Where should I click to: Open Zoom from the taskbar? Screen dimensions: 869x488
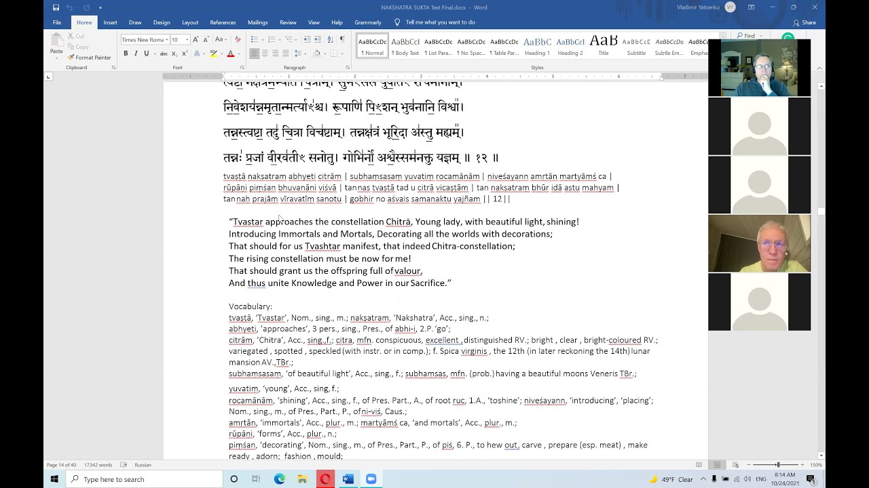point(371,479)
